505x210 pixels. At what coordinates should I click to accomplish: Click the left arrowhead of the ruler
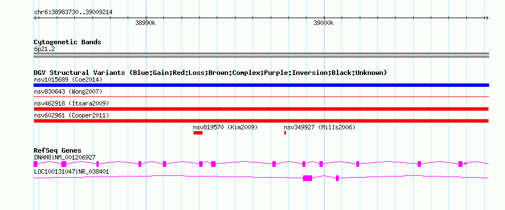[35, 18]
